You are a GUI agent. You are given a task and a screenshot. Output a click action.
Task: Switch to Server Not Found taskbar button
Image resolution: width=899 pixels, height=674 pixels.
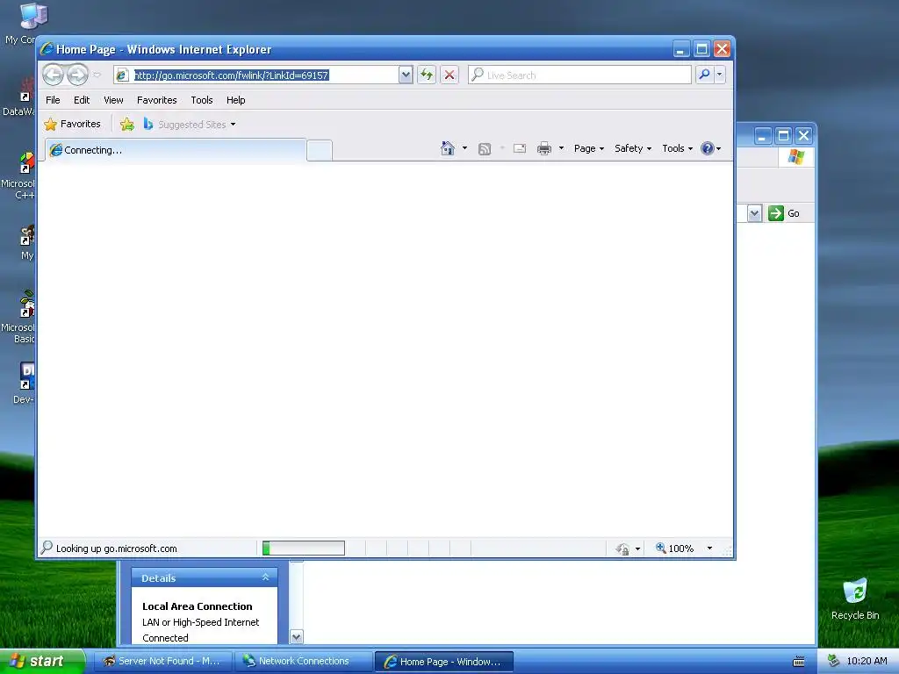[162, 661]
